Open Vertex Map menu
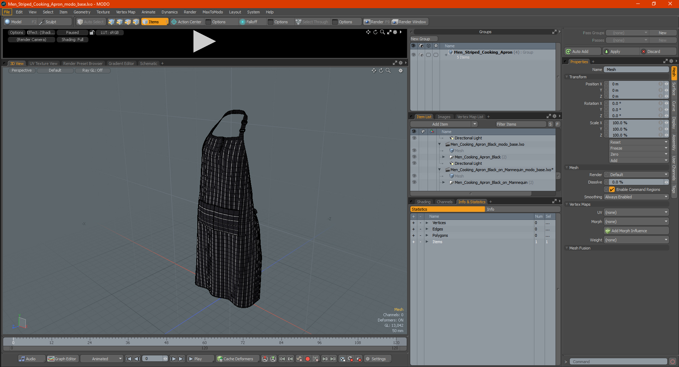Screen dimensions: 679x367 coord(126,12)
